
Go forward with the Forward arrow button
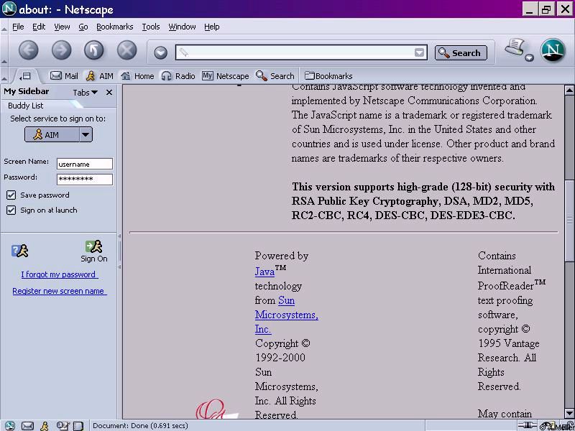[x=61, y=50]
